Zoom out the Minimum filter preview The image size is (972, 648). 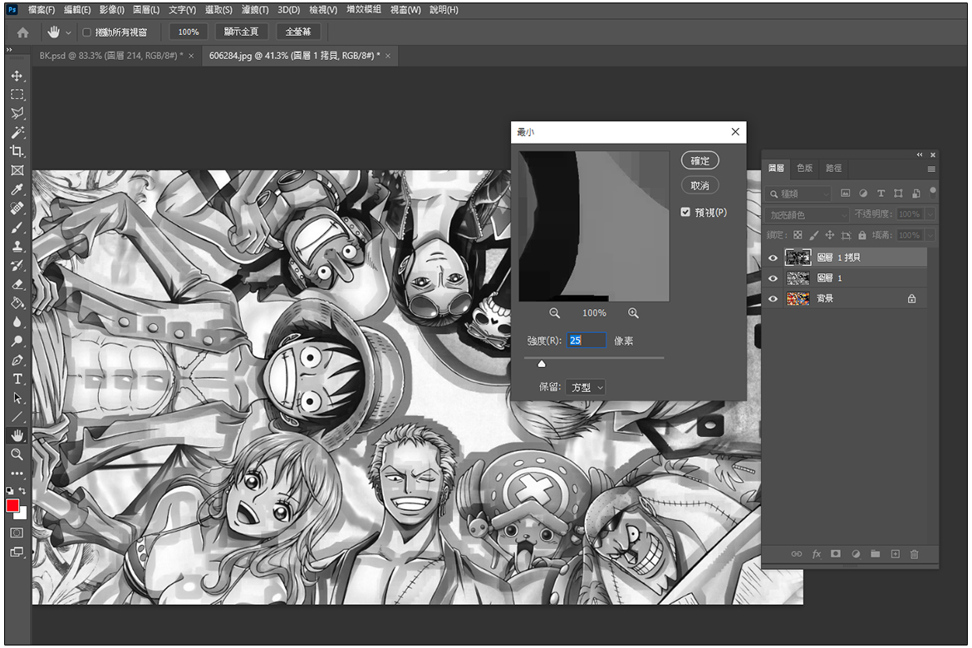[x=554, y=313]
